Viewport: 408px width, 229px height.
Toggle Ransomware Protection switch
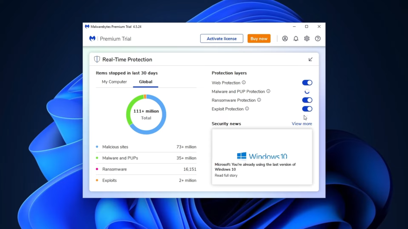click(x=307, y=100)
